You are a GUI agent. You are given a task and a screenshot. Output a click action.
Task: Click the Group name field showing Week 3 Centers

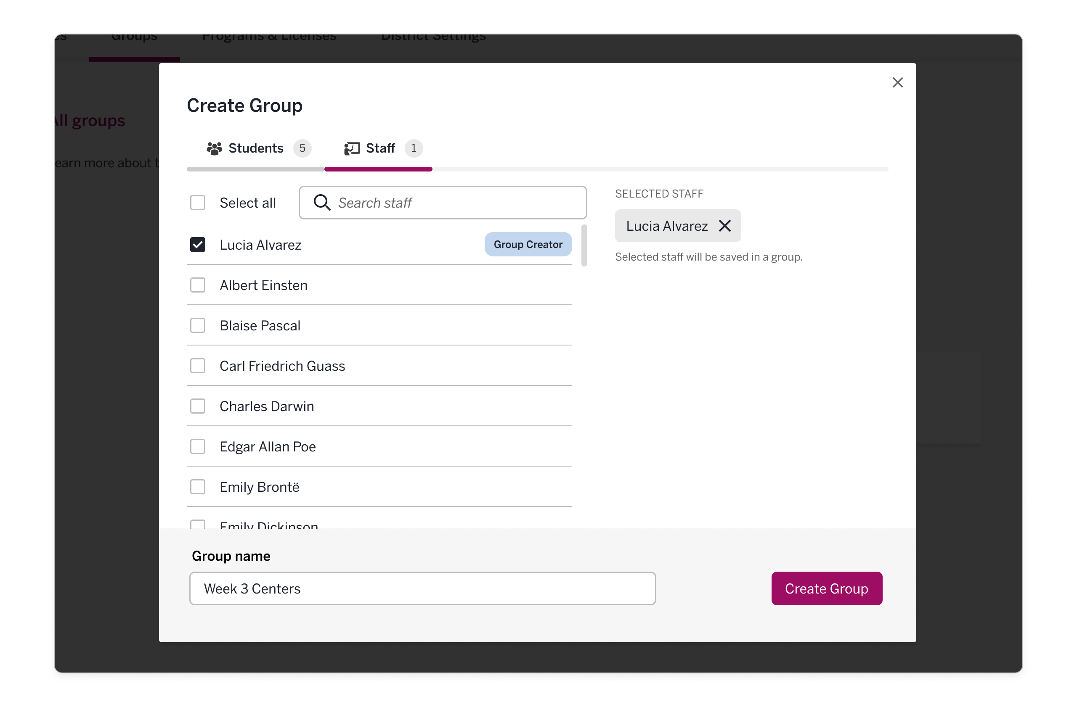pos(422,588)
